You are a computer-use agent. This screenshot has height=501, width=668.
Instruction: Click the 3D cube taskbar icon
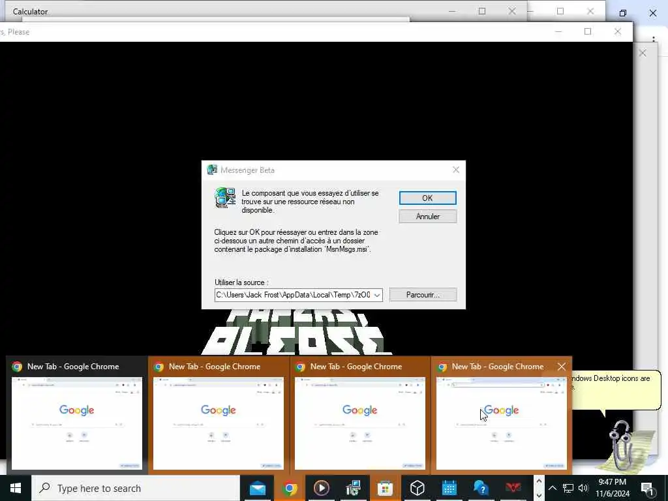tap(417, 488)
